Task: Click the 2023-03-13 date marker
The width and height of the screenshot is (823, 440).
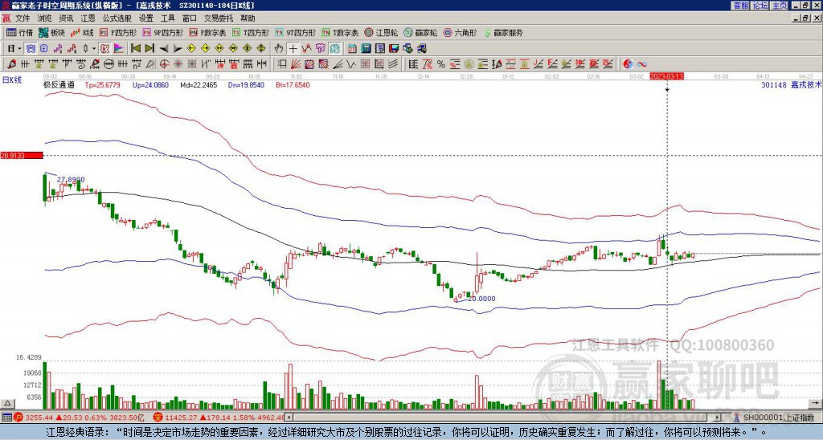Action: [x=666, y=76]
